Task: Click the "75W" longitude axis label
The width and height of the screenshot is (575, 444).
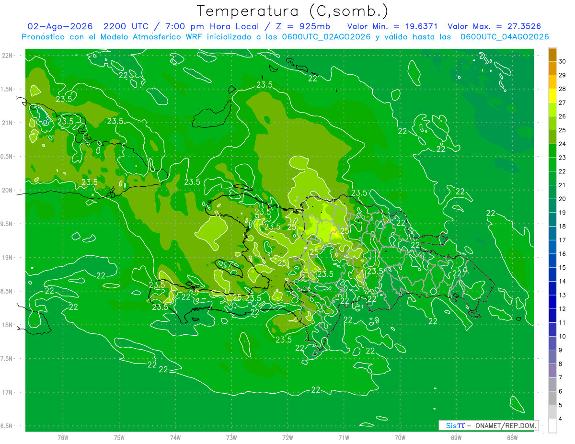Action: [119, 437]
